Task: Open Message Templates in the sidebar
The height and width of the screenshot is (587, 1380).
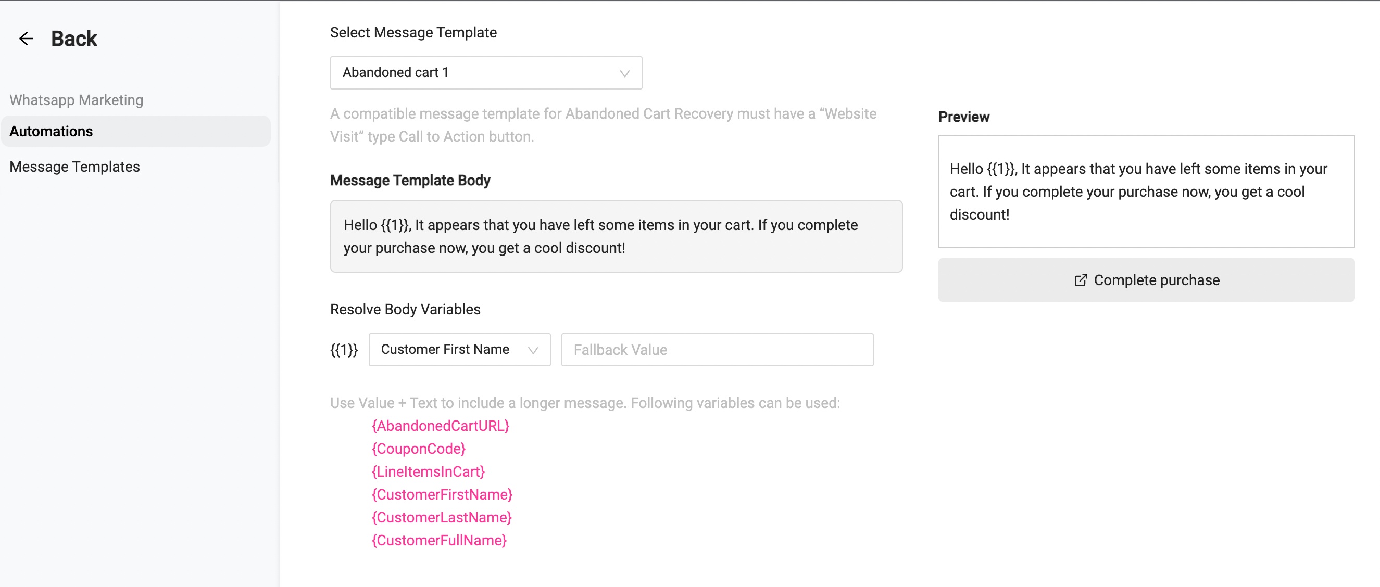Action: (x=74, y=167)
